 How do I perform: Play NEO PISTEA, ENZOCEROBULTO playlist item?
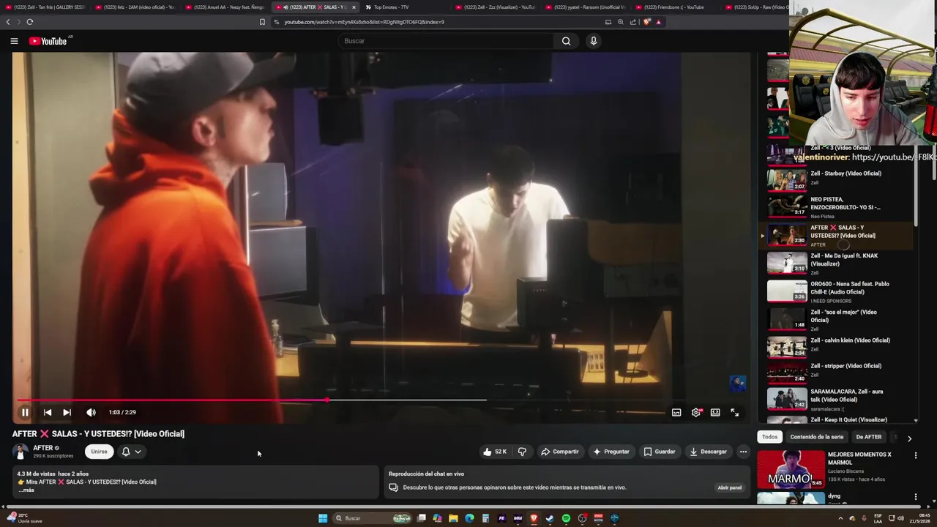click(835, 206)
